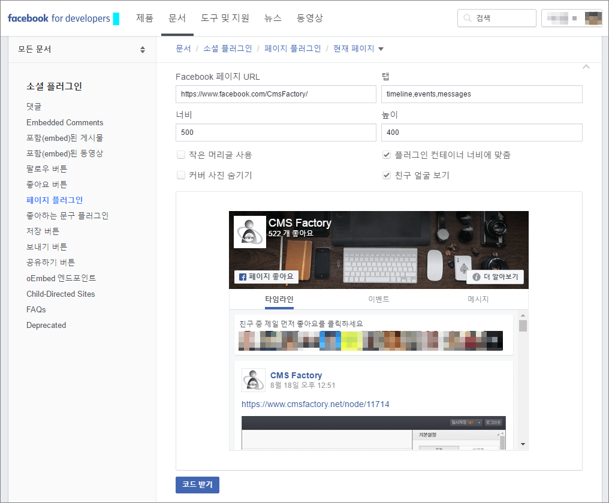Click the preview scrollbar thumb
This screenshot has height=503, width=609.
tap(523, 326)
